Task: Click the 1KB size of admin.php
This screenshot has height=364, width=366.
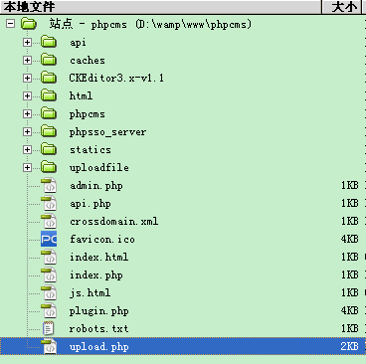Action: click(350, 185)
